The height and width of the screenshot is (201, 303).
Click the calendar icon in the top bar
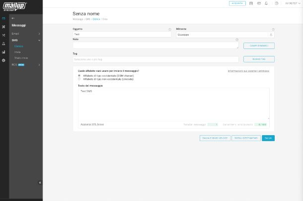click(x=251, y=3)
